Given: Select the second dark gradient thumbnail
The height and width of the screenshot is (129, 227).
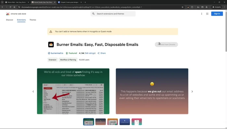Looking at the screenshot, I should 100,122.
